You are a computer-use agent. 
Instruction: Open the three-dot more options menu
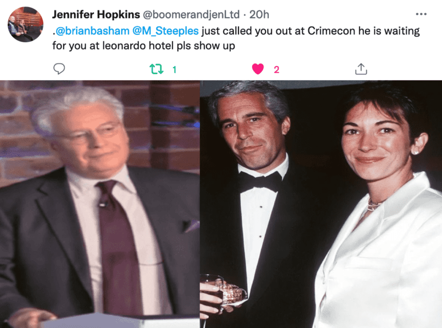421,14
